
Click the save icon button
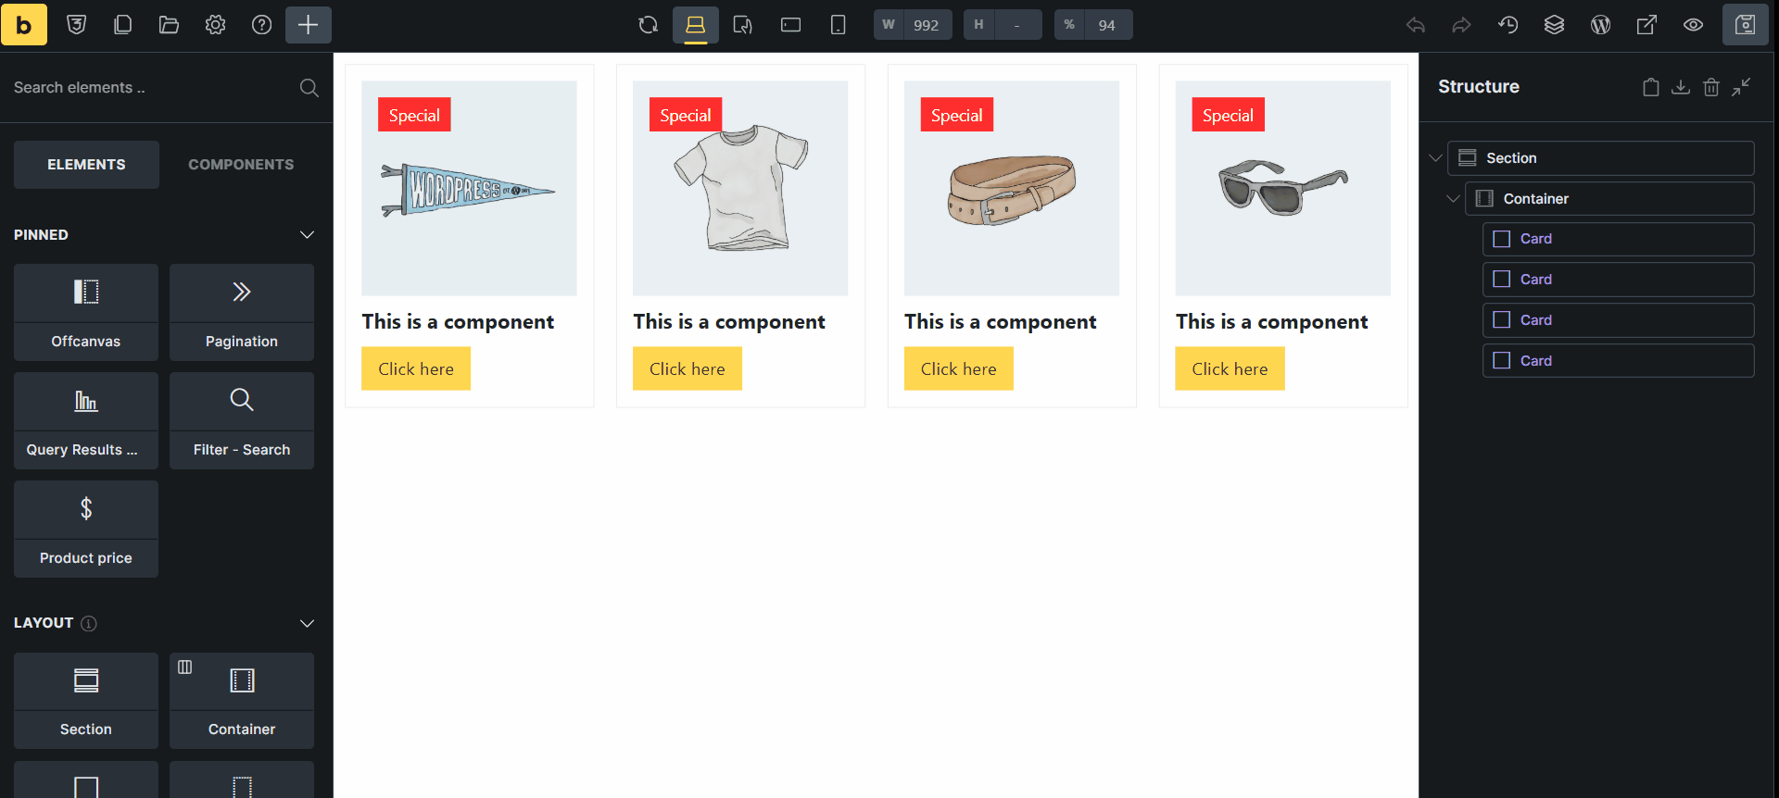coord(1746,25)
